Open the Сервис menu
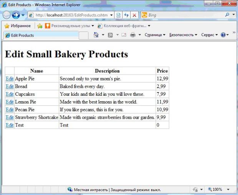The height and width of the screenshot is (195, 238). tap(209, 35)
